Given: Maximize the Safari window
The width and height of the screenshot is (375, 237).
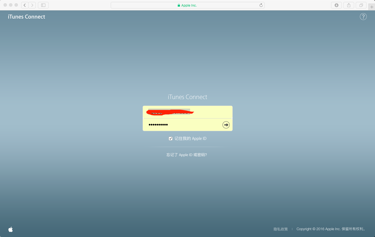Looking at the screenshot, I should pos(16,5).
